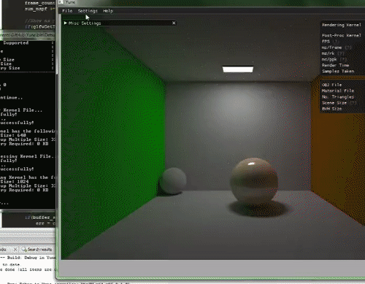Click the Search results tab magnifier icon
The image size is (365, 284).
pos(24,250)
